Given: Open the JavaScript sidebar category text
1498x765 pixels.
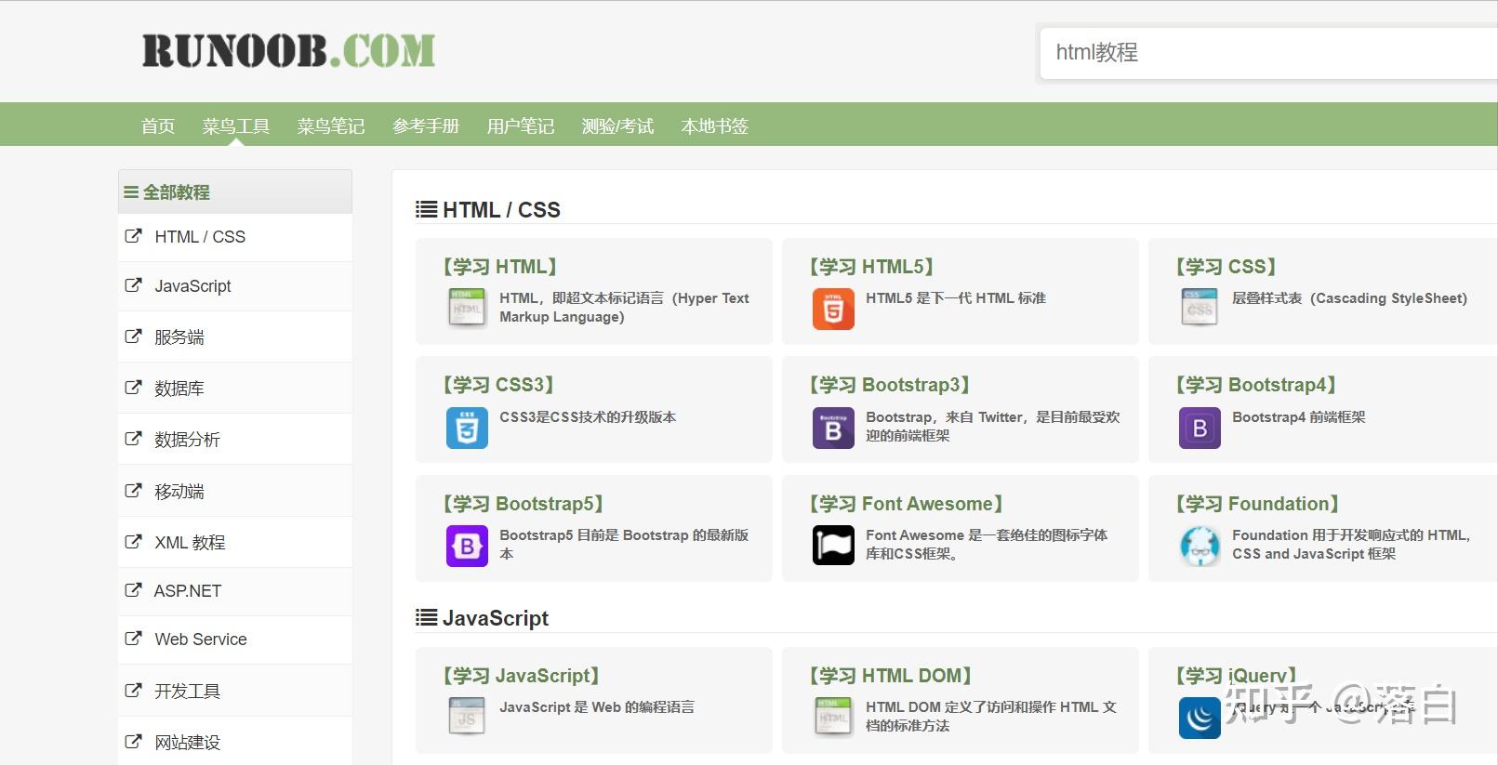Looking at the screenshot, I should coord(192,286).
